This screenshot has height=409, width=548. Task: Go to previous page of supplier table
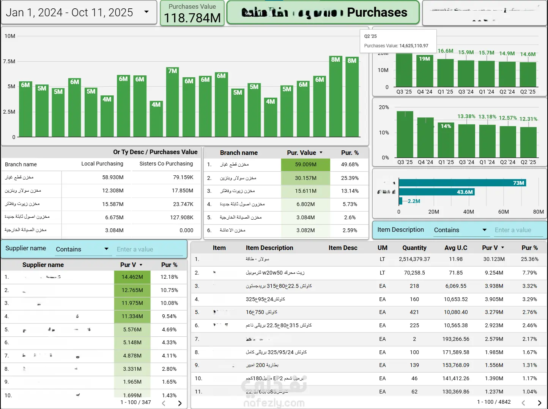pos(164,403)
